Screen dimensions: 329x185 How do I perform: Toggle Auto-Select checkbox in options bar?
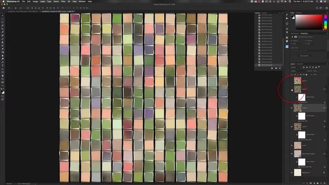15,8
